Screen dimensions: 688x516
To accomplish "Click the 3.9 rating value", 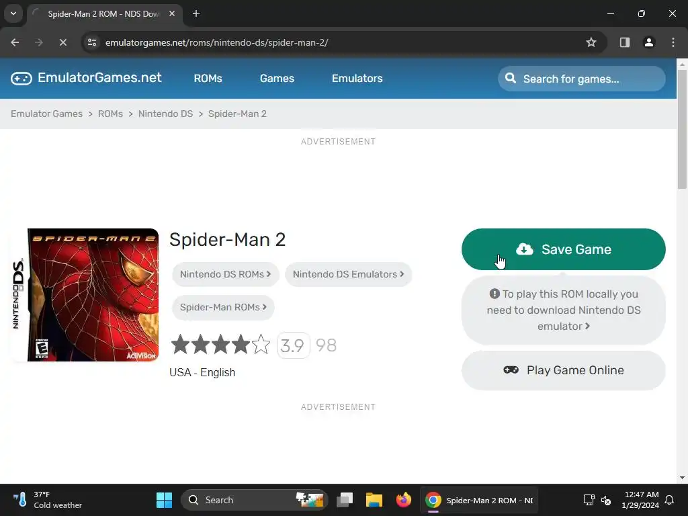I will click(x=293, y=346).
